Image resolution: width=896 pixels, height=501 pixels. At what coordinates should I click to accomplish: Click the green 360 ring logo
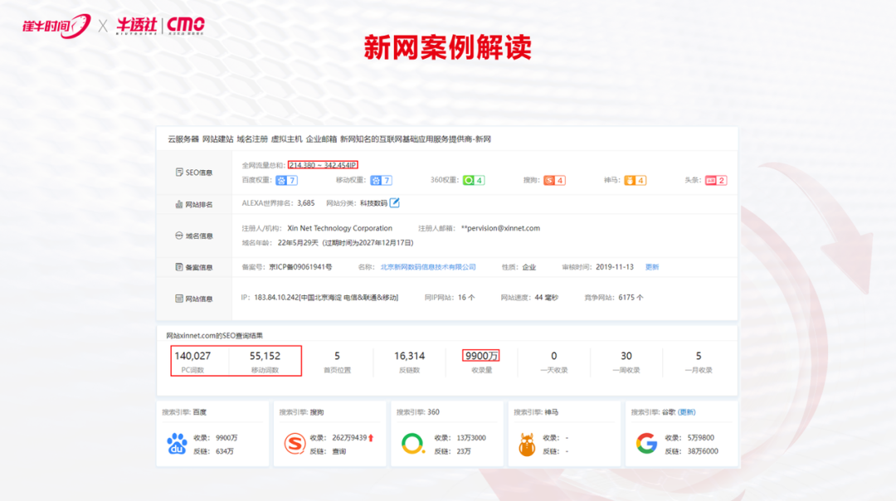pyautogui.click(x=412, y=444)
